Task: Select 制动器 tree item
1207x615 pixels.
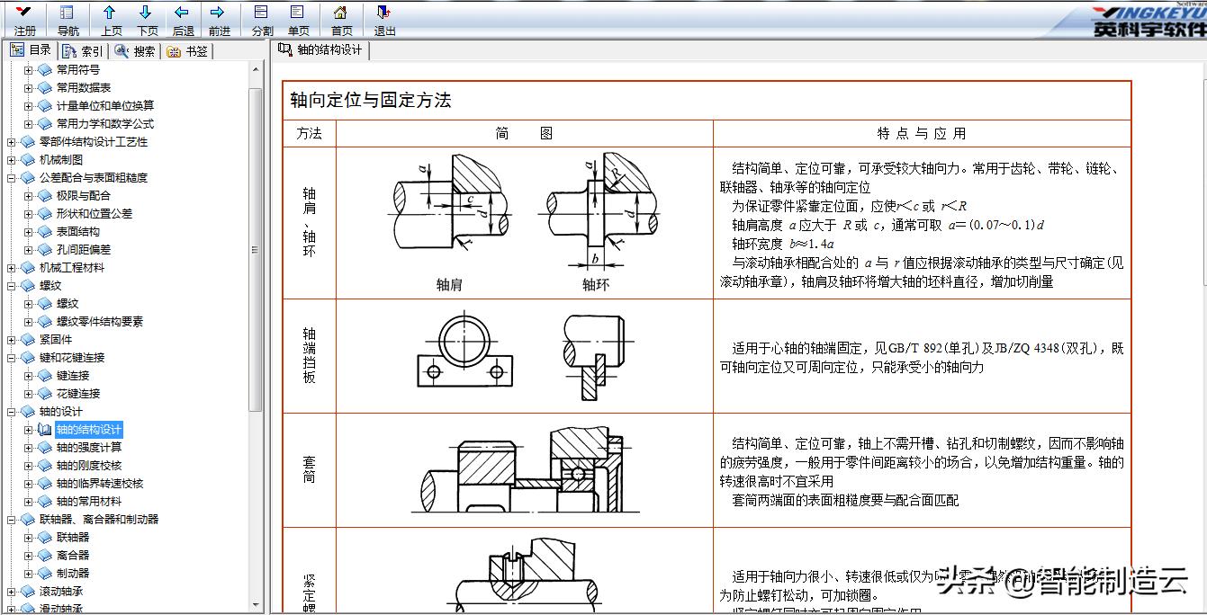Action: pos(73,573)
